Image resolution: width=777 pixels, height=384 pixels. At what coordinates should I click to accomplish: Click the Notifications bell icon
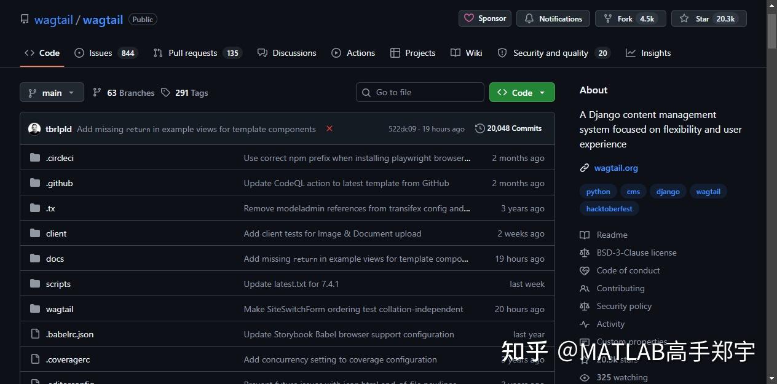(x=529, y=18)
